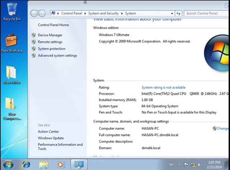Select the New Briefcase desktop icon

[x=12, y=43]
